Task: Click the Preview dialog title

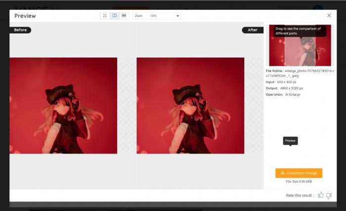Action: click(25, 16)
